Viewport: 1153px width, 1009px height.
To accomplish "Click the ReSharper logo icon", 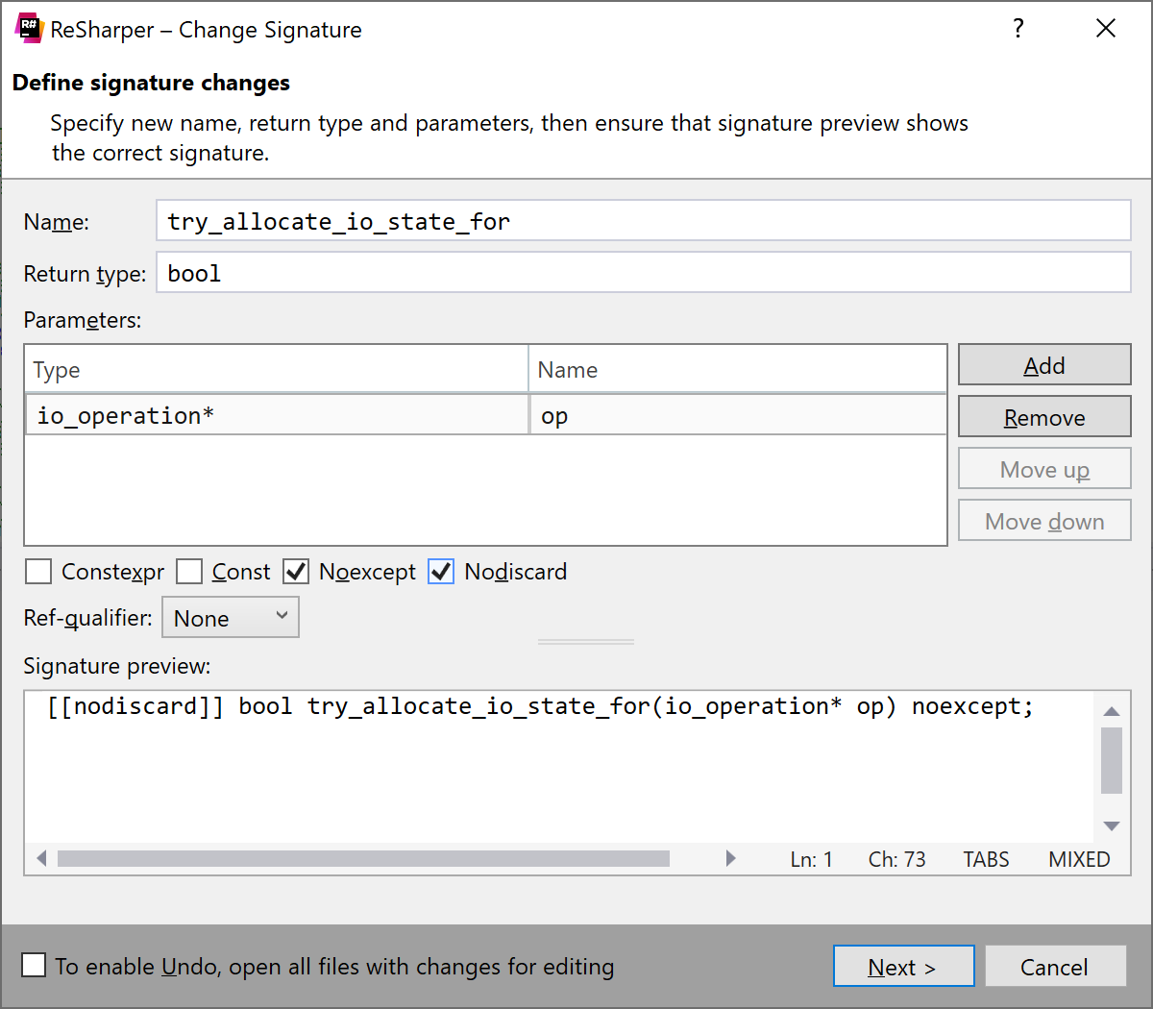I will [x=30, y=28].
